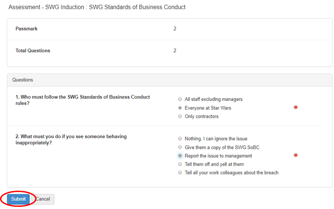Choose "Give them a copy of the SWG SoBC"
This screenshot has height=209, width=334.
180,147
